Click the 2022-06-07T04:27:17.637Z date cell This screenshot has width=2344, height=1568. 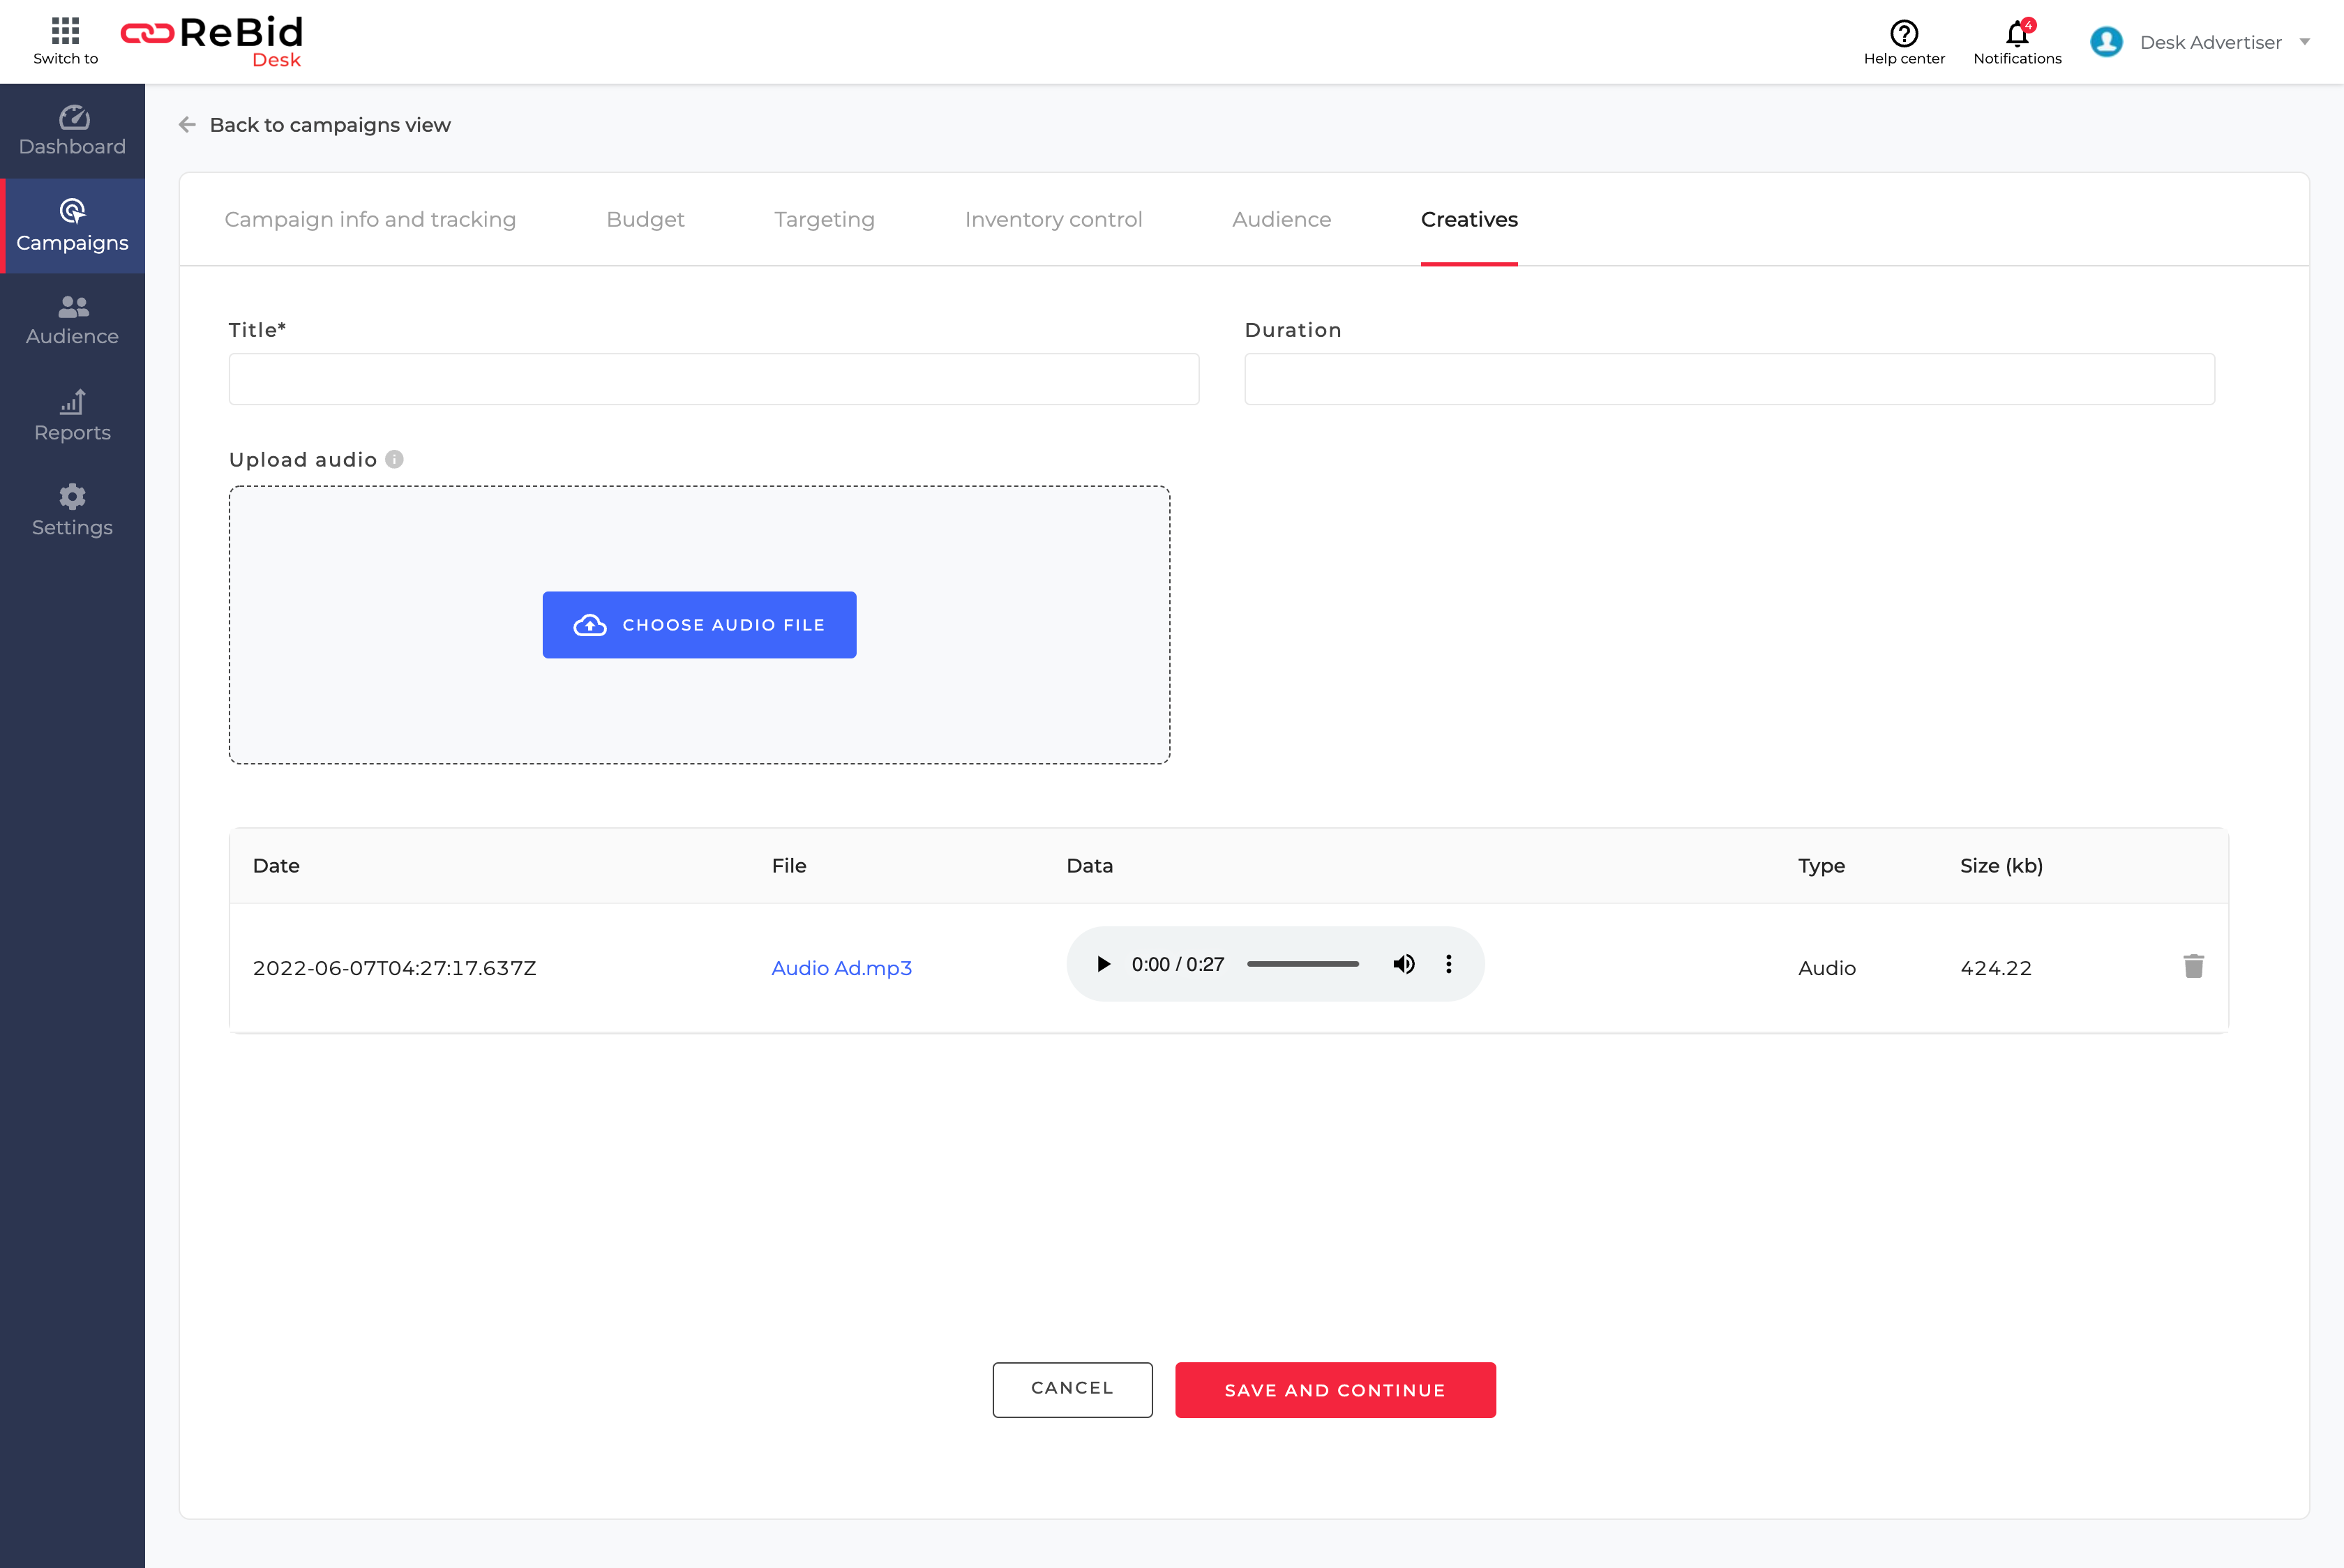pyautogui.click(x=394, y=968)
